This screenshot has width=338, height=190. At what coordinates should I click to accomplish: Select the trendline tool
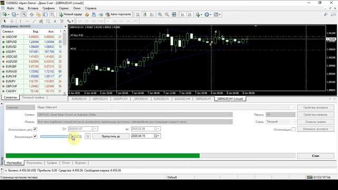(x=34, y=21)
